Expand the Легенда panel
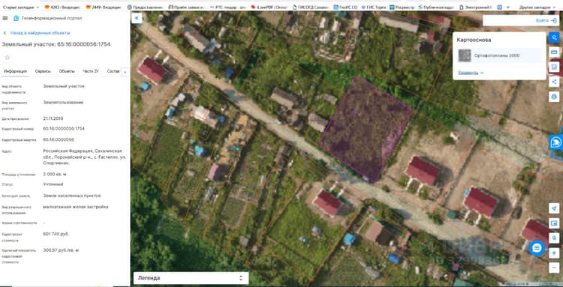 pyautogui.click(x=191, y=278)
